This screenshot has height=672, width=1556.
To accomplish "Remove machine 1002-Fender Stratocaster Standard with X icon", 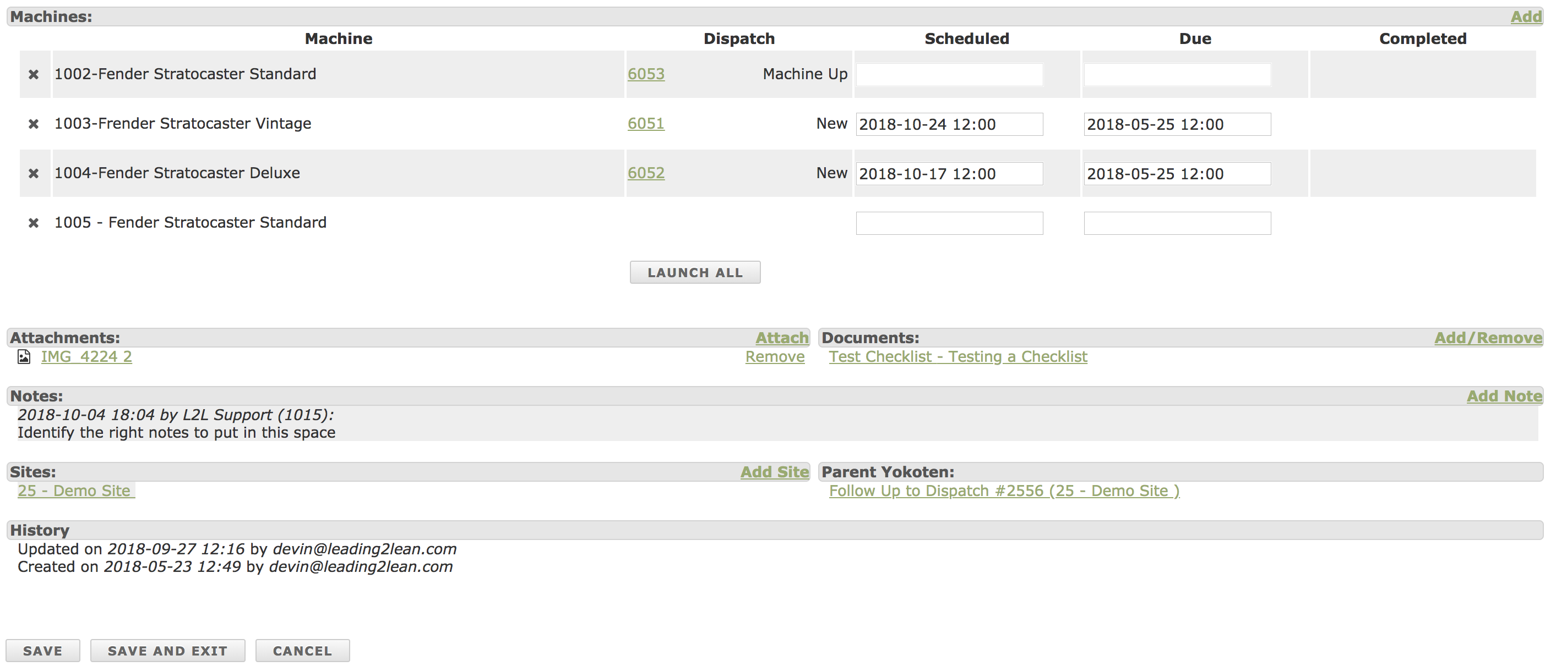I will tap(34, 74).
